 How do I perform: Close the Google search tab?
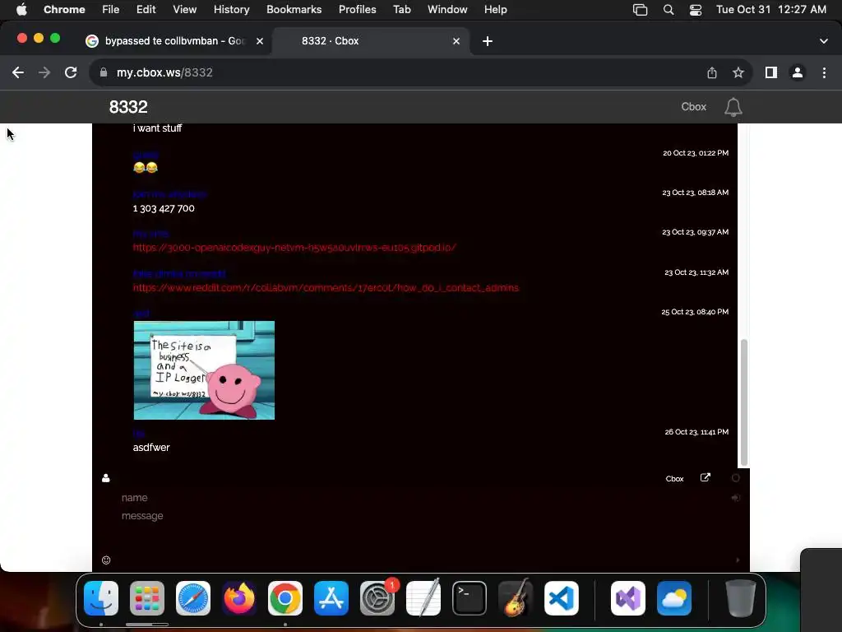coord(259,41)
